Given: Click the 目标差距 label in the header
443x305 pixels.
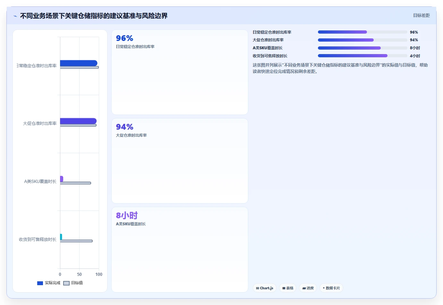Looking at the screenshot, I should [421, 15].
